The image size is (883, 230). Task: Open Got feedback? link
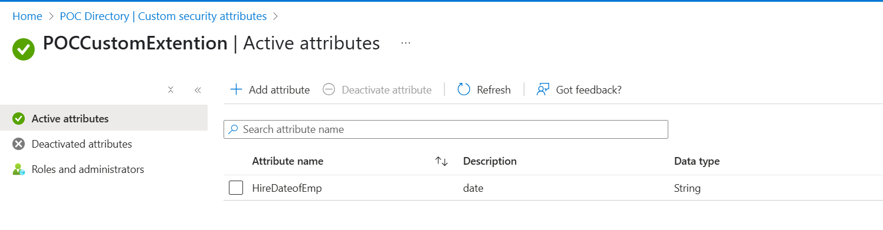(x=579, y=90)
